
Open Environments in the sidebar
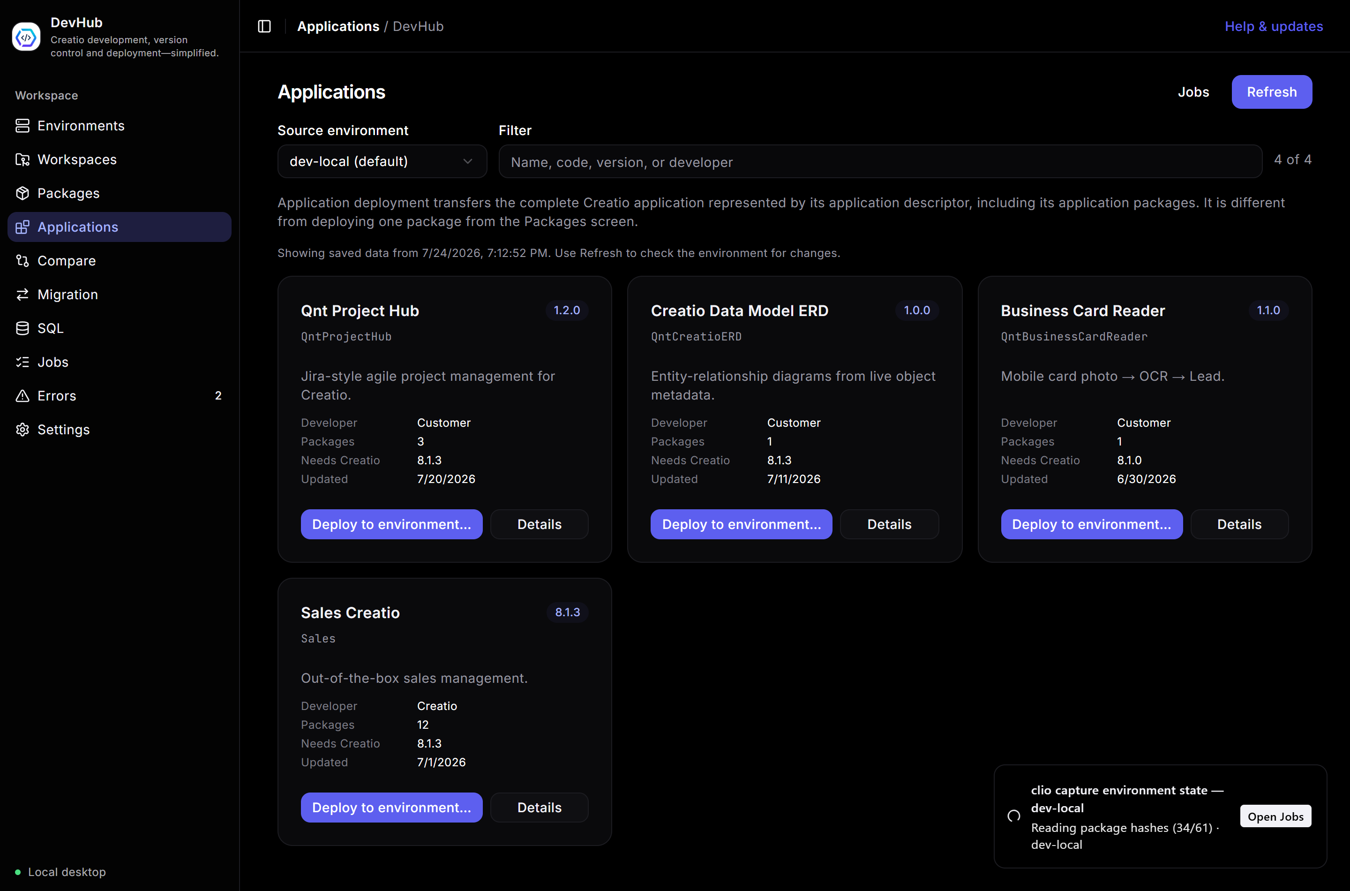(119, 126)
